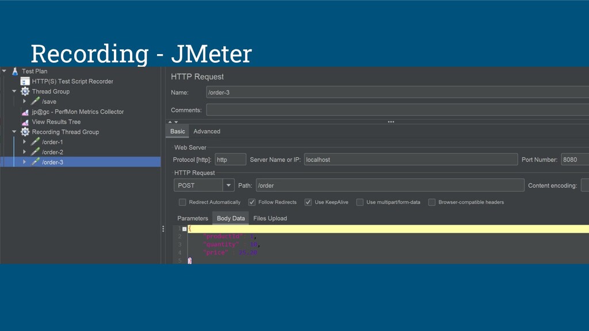
Task: Open the Parameters tab
Action: (192, 218)
